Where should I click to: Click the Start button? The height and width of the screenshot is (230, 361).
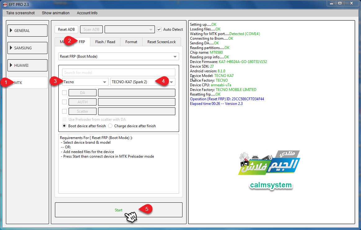pyautogui.click(x=119, y=210)
